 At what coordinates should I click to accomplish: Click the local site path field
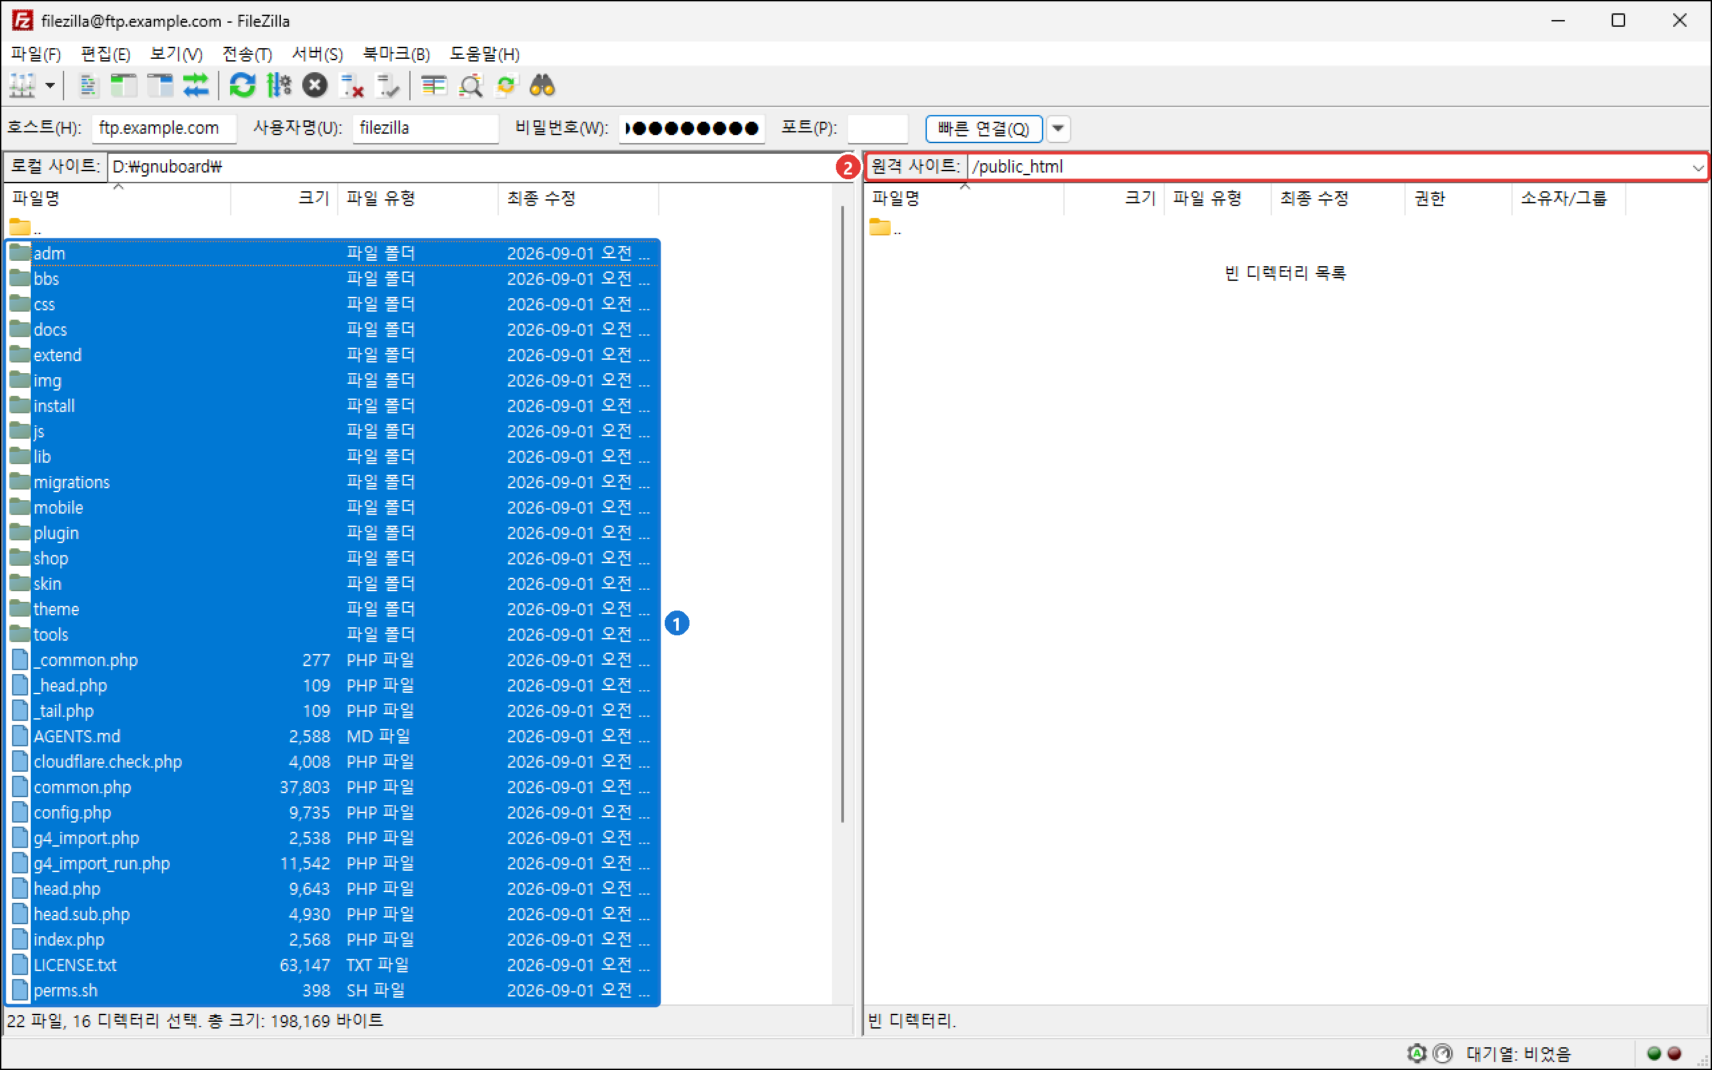click(479, 167)
